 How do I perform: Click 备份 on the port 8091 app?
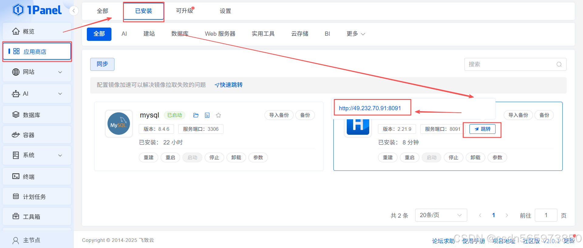click(544, 115)
